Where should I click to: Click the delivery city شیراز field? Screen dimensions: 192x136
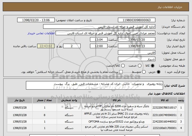coord(137,59)
